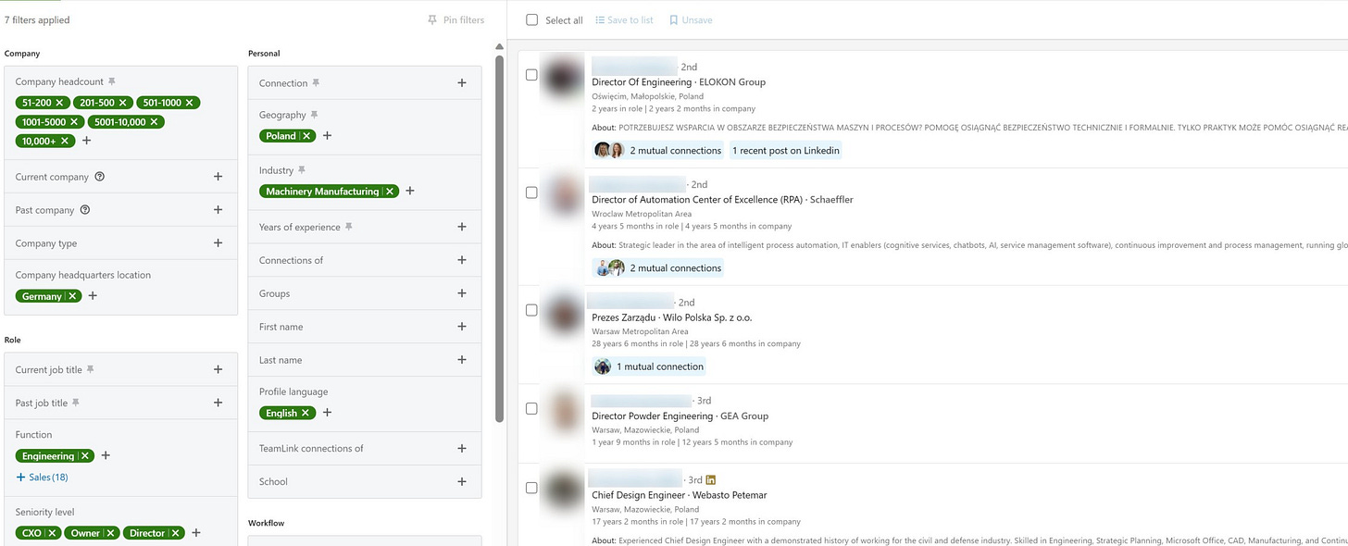Remove the Engineering function filter
This screenshot has height=546, width=1348.
85,456
